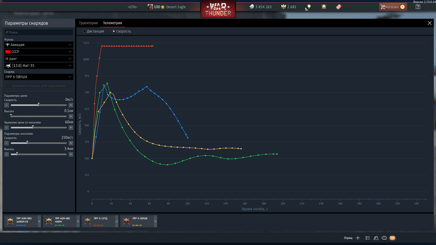Viewport: 436px width, 245px height.
Task: Click the Desert Eagle player name
Action: point(176,7)
